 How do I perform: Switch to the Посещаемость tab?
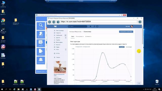(80, 36)
